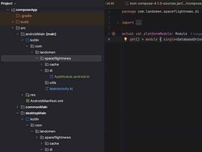This screenshot has width=202, height=152.
Task: Collapse landomen package under desktopMain
Action: pyautogui.click(x=32, y=131)
